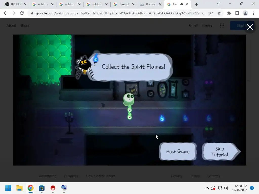
Task: Close the free rob tab
Action: [x=133, y=4]
